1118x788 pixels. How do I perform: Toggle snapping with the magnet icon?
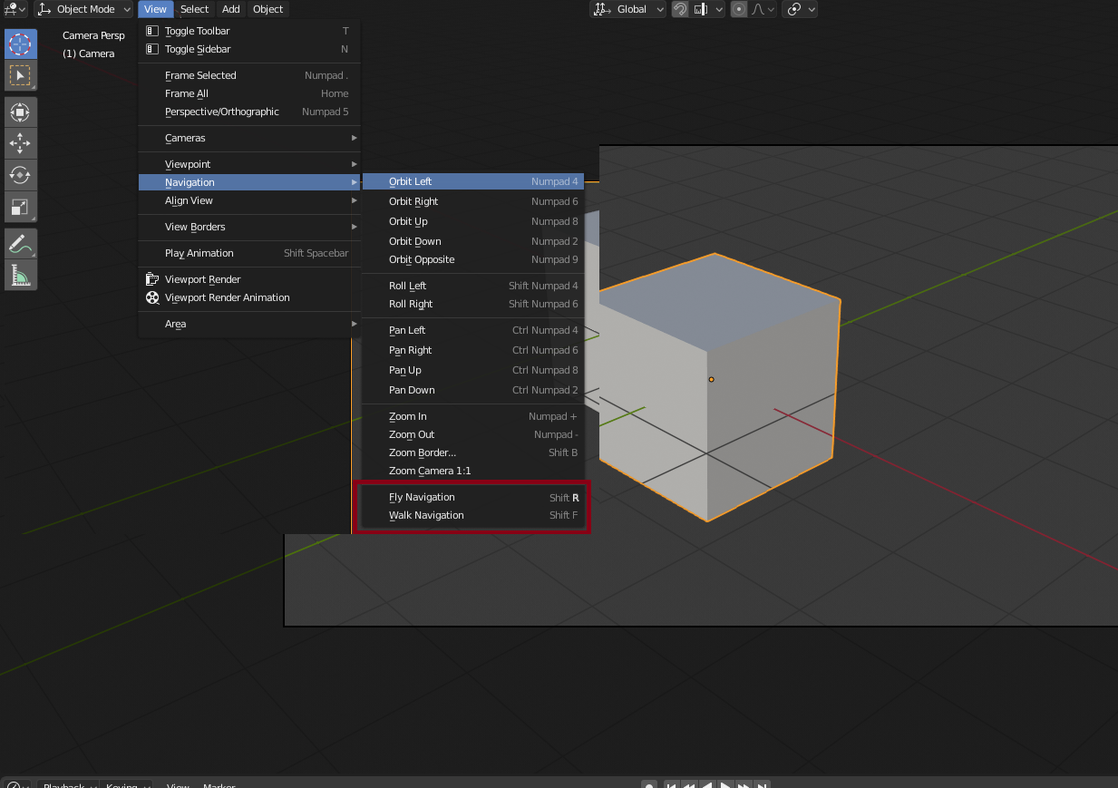tap(680, 9)
